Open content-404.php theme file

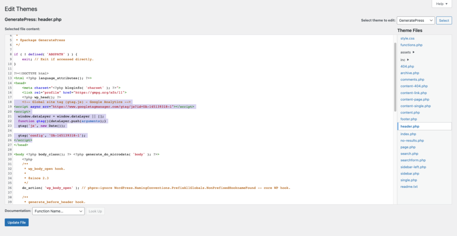click(414, 86)
